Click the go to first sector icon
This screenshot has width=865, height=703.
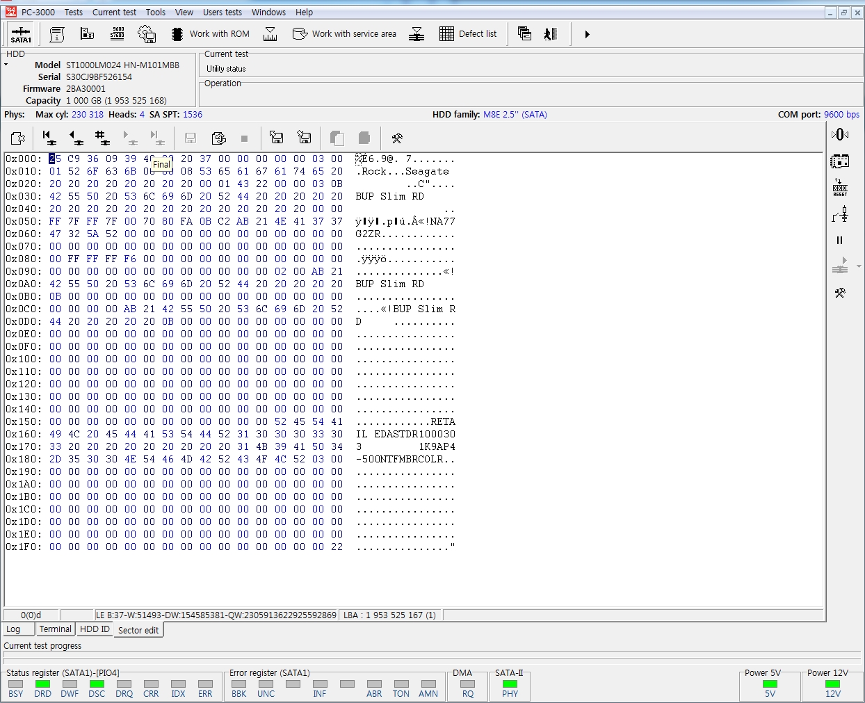pyautogui.click(x=47, y=138)
